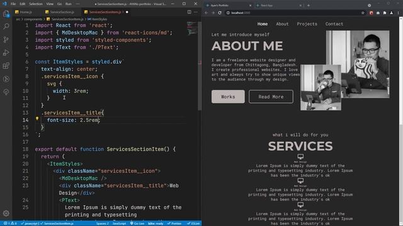
Task: View site information icon beside localhost
Action: tap(228, 13)
